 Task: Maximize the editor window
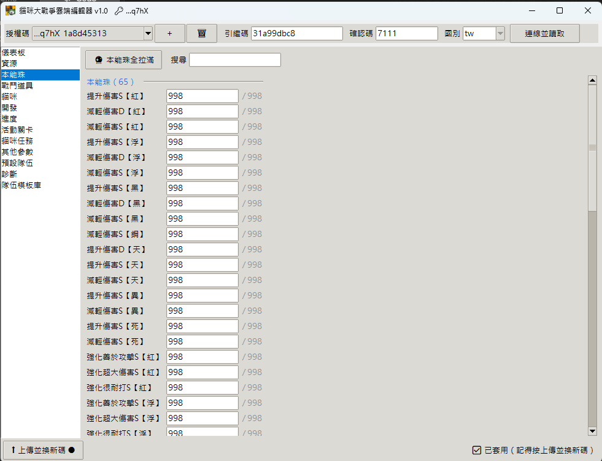560,11
